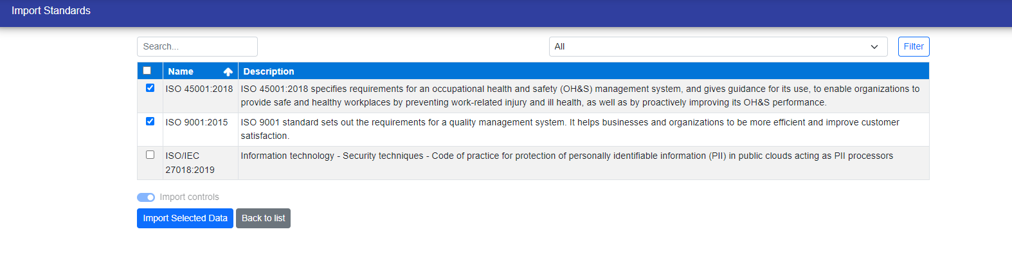Uncheck the ISO 45001:2018 row checkbox

coord(150,88)
